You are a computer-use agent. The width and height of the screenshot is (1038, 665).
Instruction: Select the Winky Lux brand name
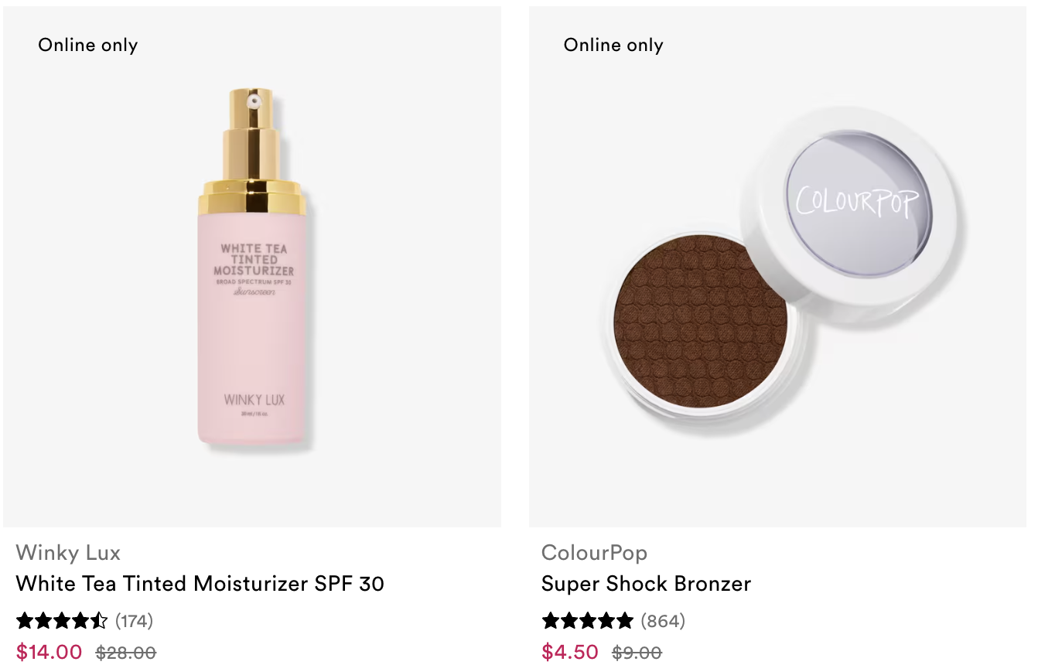click(x=68, y=553)
